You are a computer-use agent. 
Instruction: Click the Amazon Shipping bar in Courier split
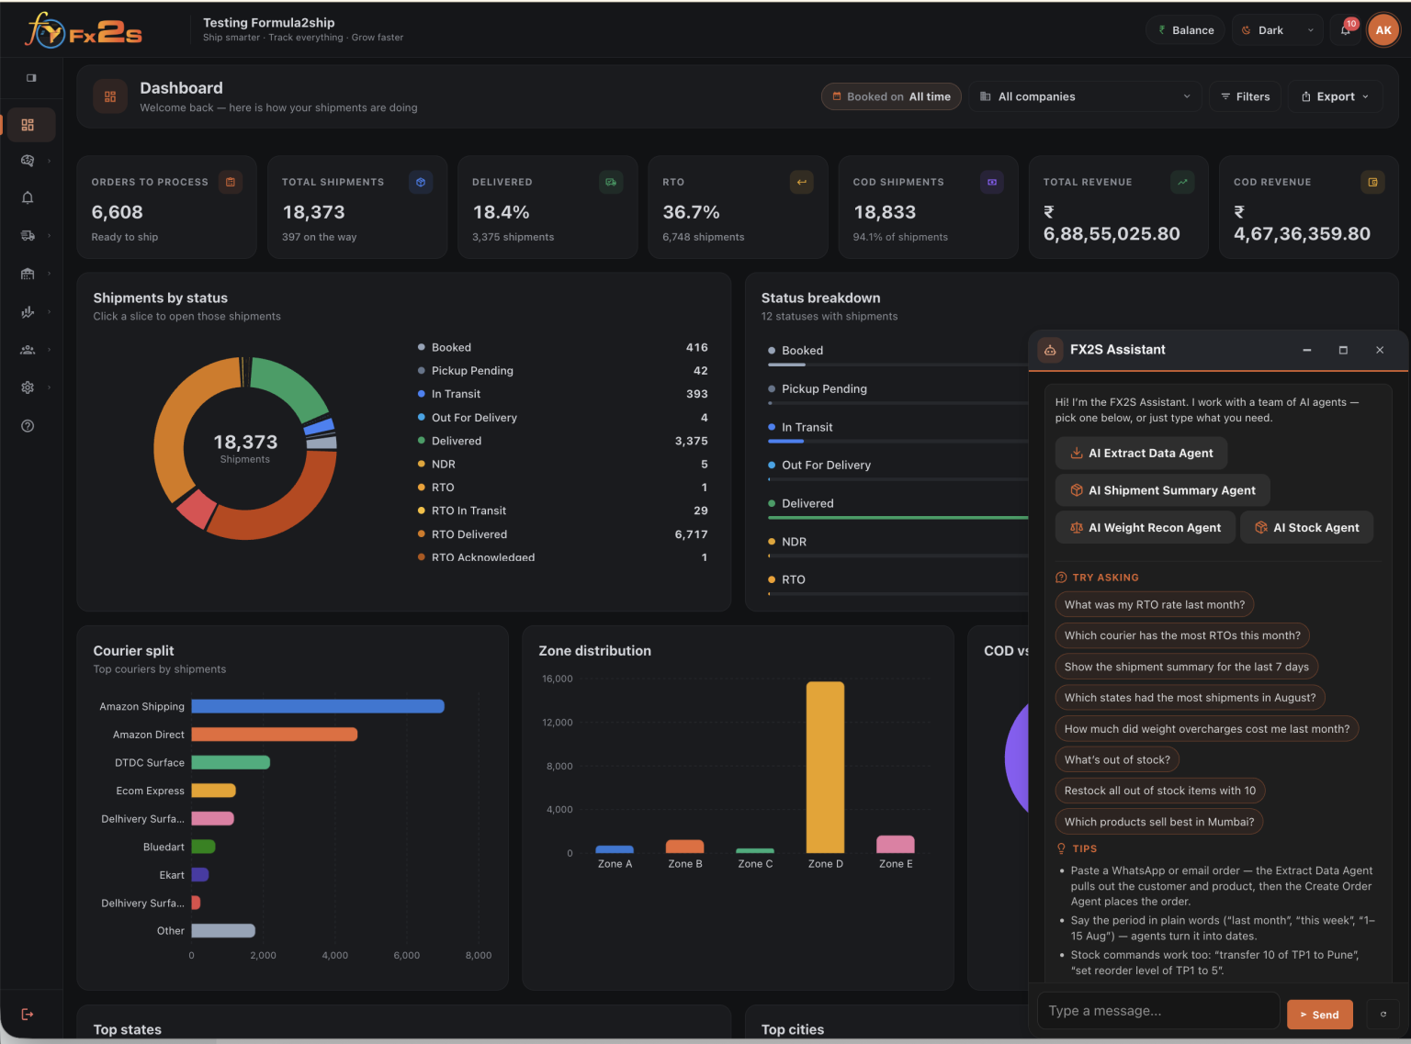[318, 706]
